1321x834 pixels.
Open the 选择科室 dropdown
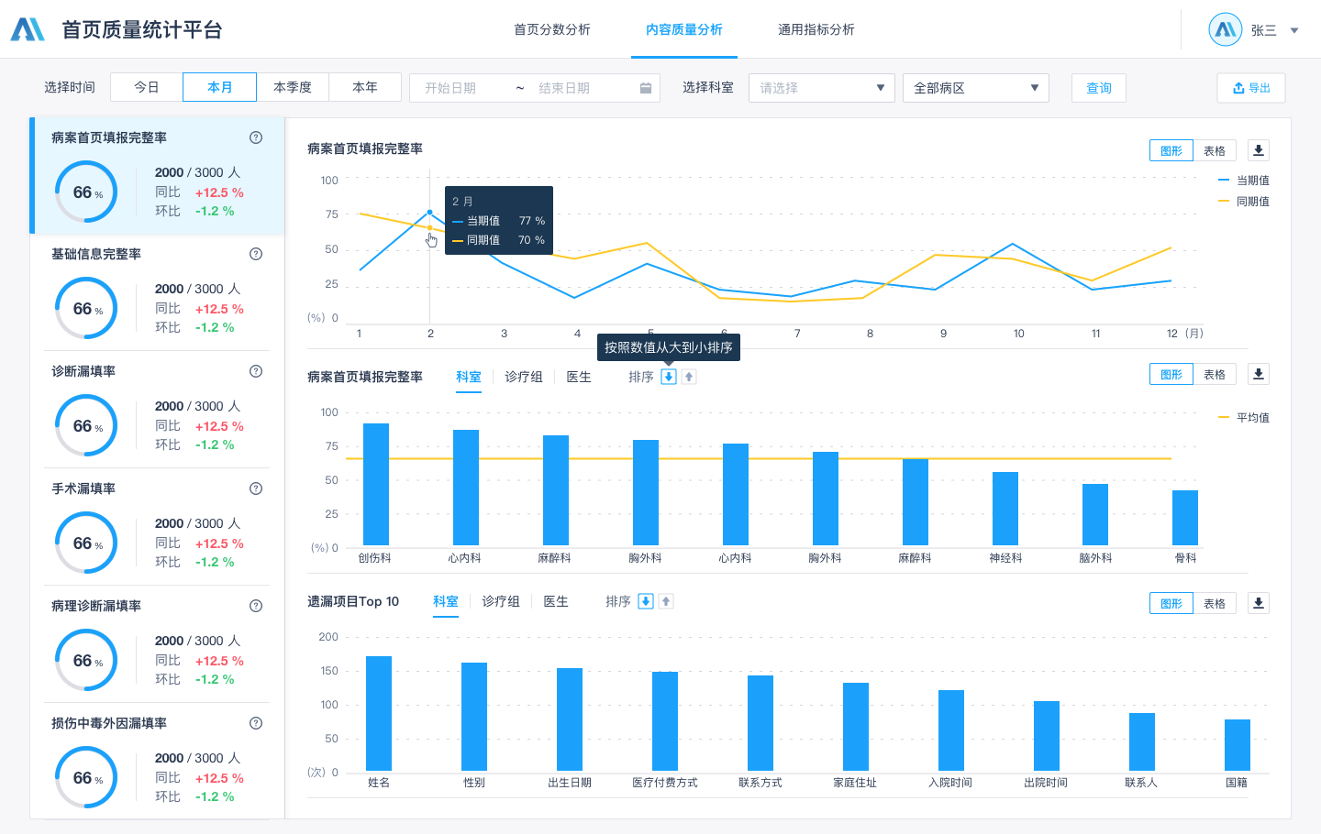[822, 88]
